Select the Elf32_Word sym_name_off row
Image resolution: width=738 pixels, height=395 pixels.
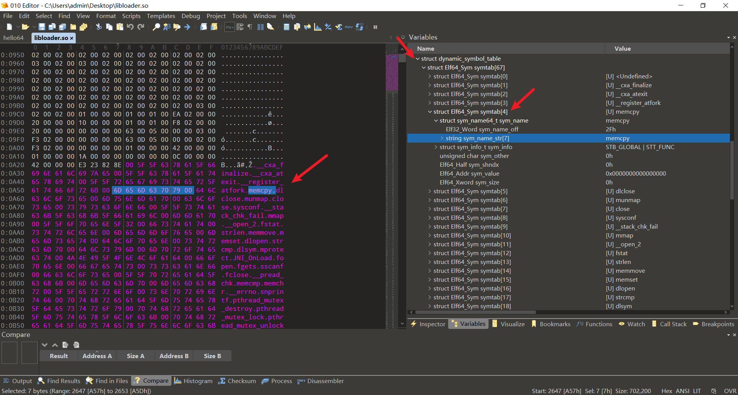coord(568,129)
